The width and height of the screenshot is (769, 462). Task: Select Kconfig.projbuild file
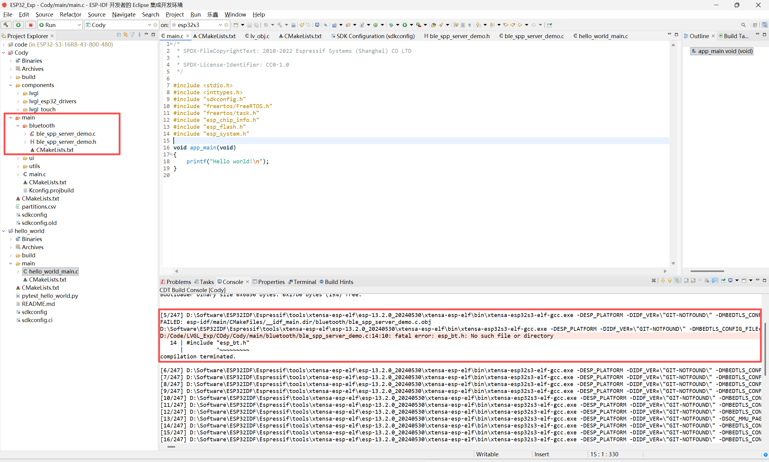click(x=51, y=190)
